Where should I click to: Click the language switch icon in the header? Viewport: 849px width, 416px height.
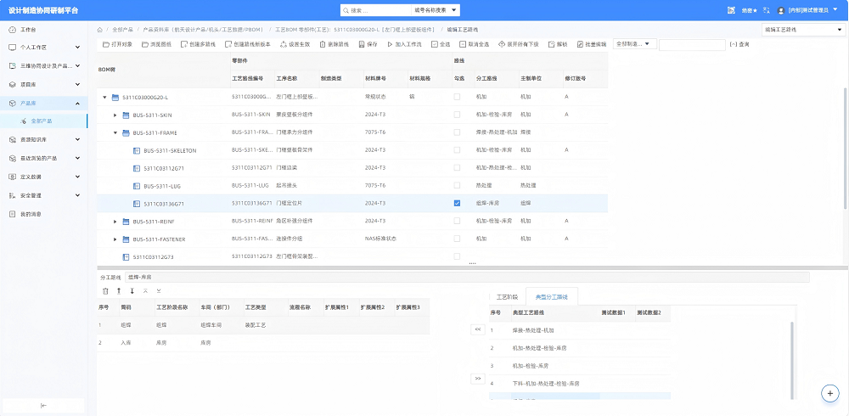click(x=766, y=9)
